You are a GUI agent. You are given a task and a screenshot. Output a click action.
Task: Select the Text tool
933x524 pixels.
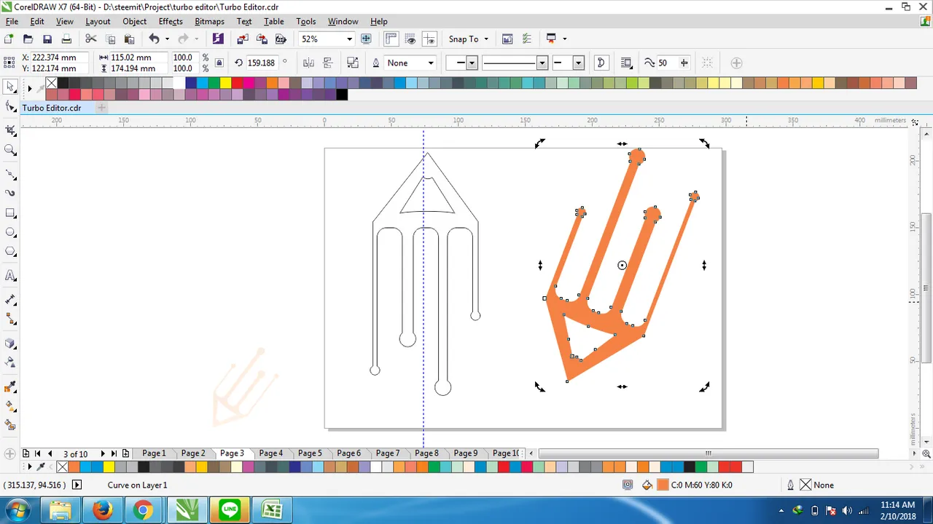click(10, 276)
